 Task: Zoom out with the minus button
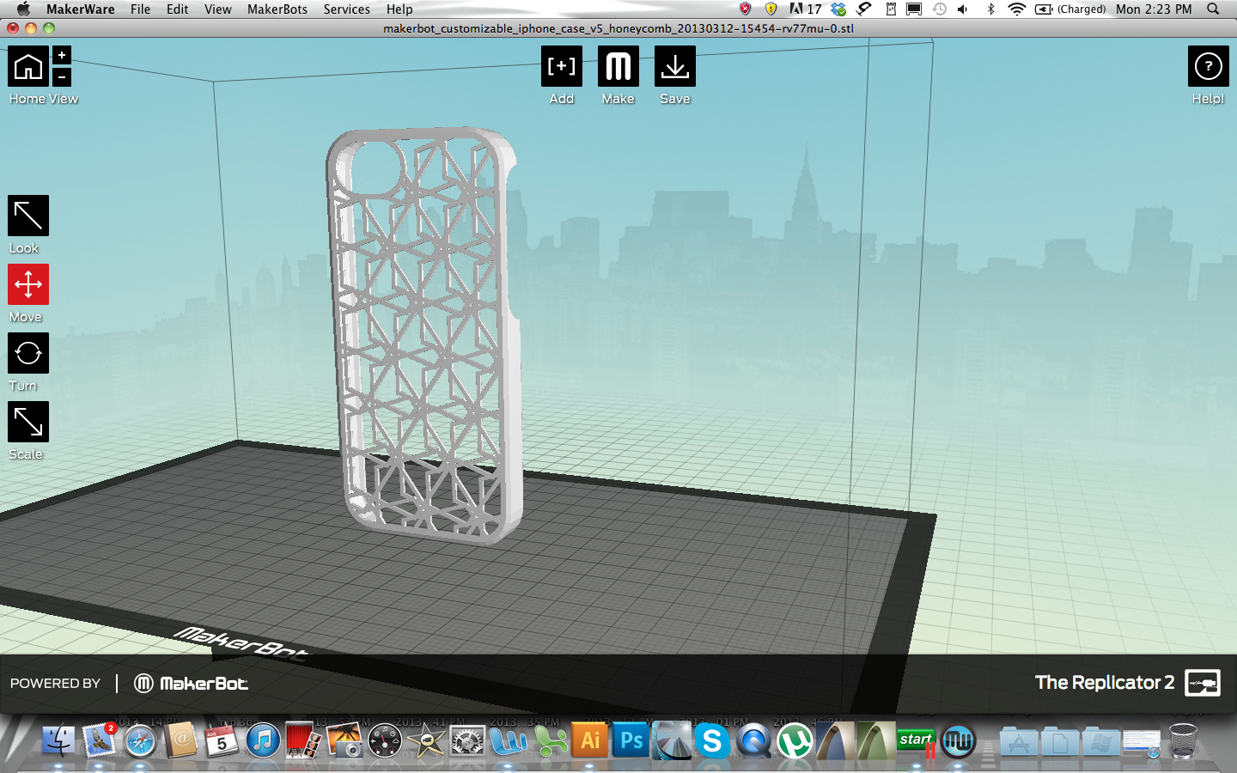pos(62,76)
